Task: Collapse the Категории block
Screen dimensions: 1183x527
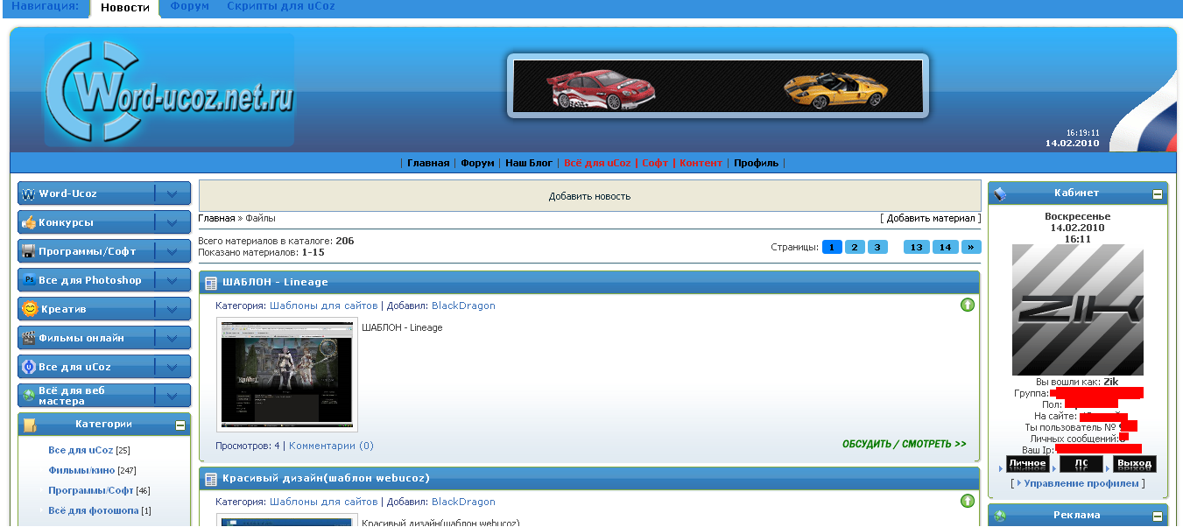Action: [x=180, y=425]
